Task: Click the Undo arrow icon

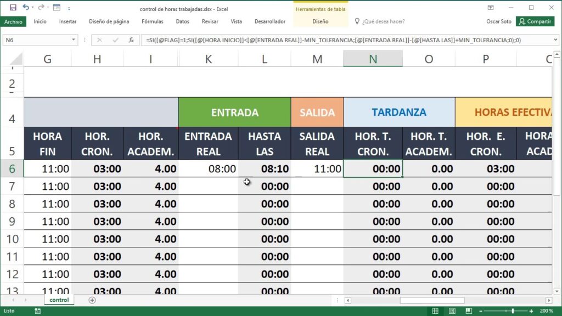Action: (26, 8)
